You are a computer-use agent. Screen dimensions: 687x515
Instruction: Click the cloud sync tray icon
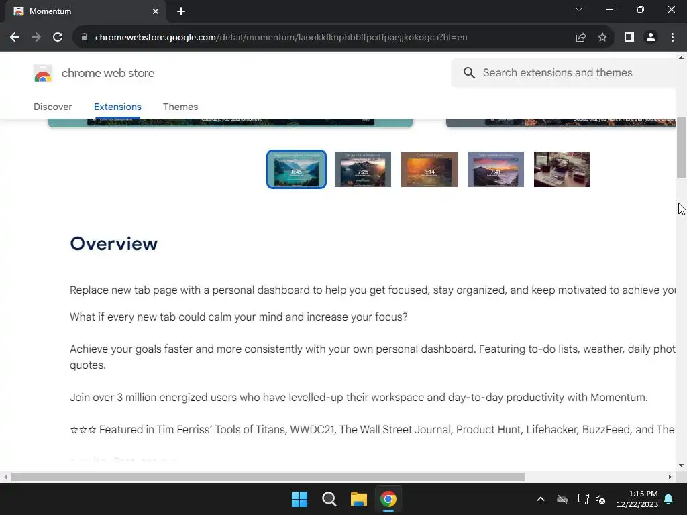point(562,499)
